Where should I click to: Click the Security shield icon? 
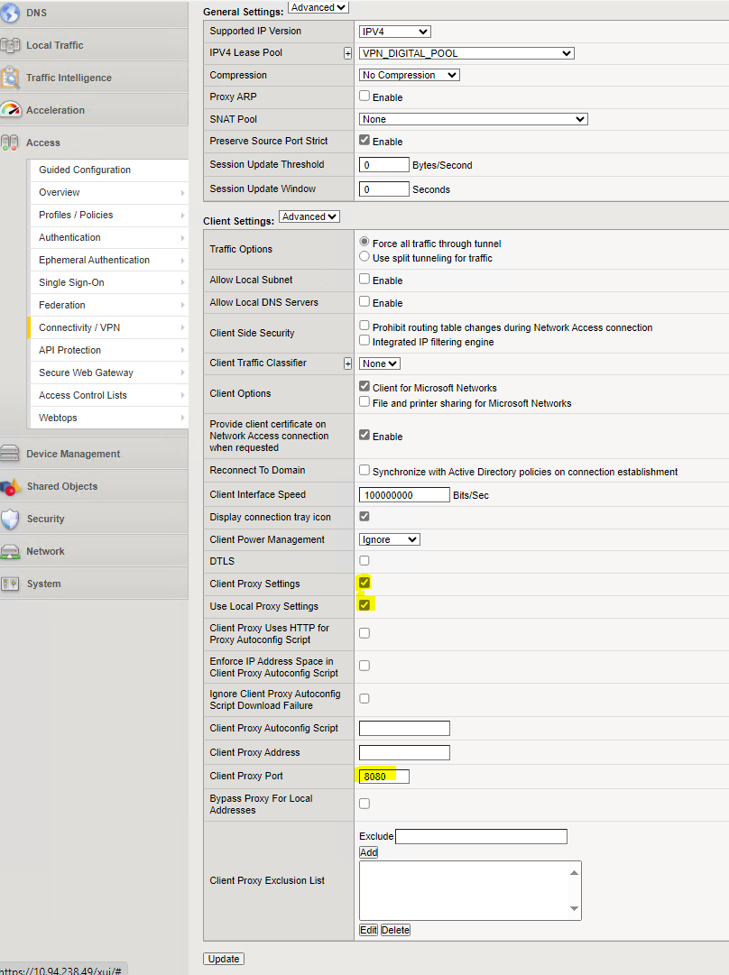(10, 520)
